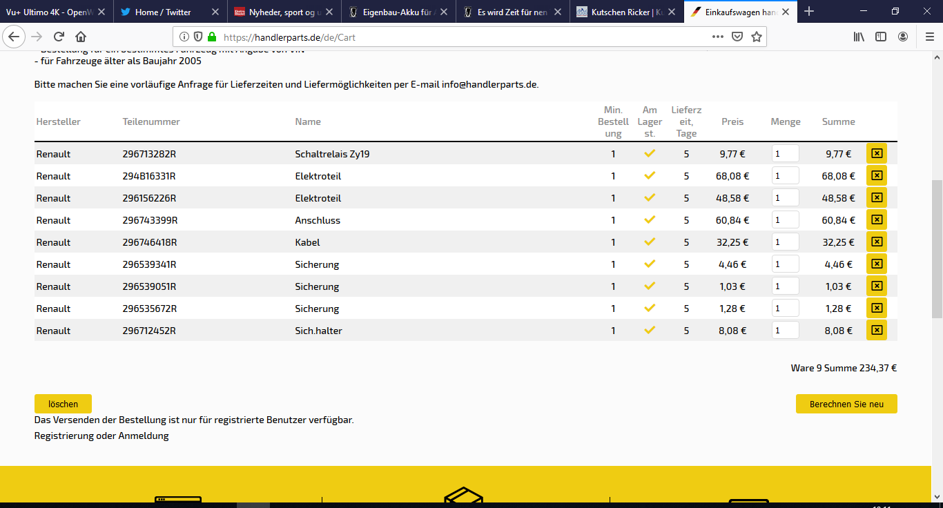Show tracking protection shield details

click(198, 37)
